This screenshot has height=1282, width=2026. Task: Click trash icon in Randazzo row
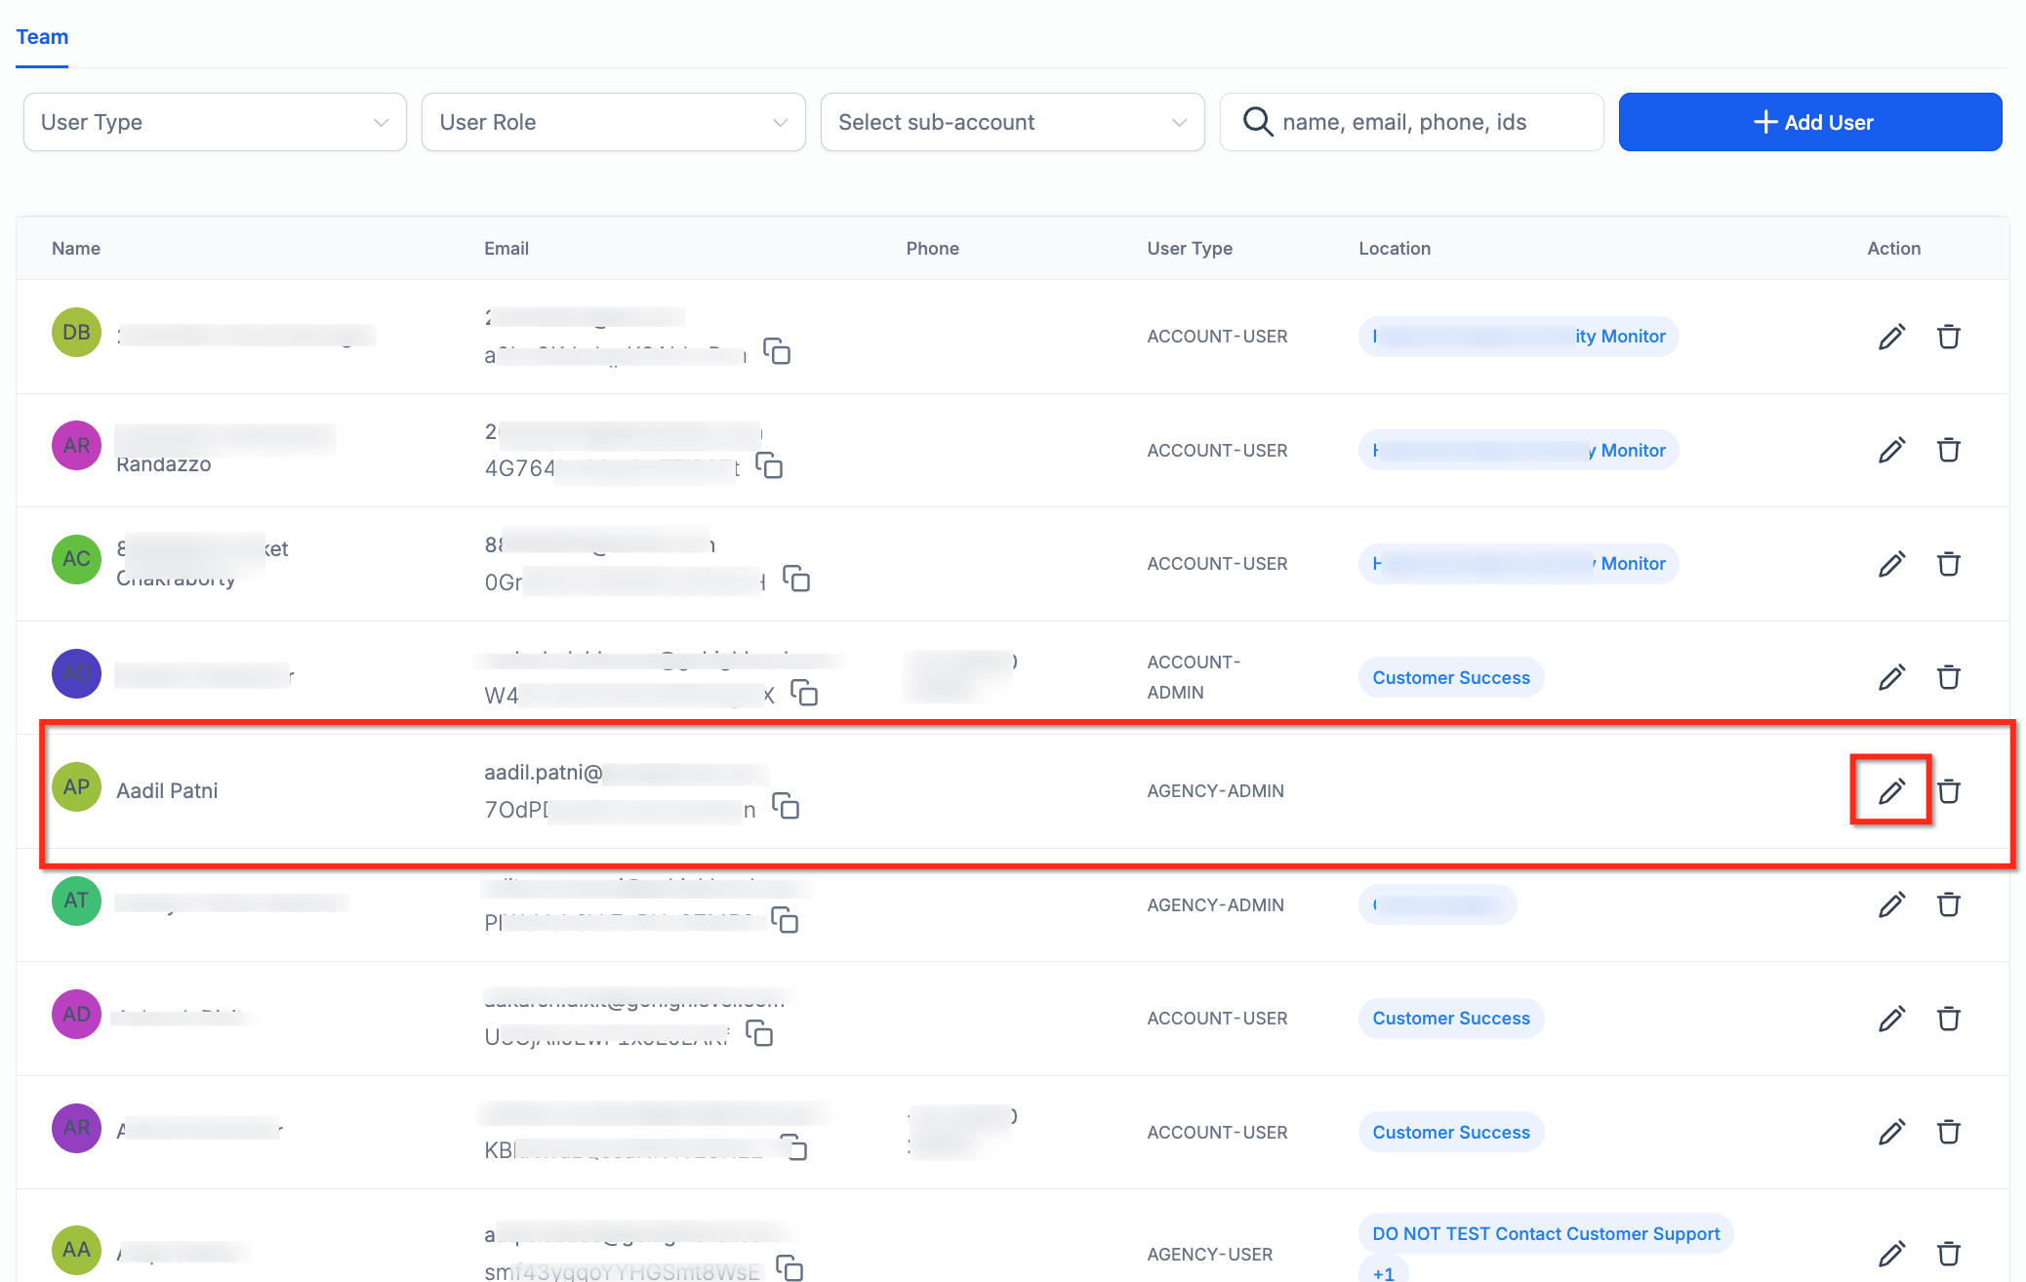(x=1949, y=450)
